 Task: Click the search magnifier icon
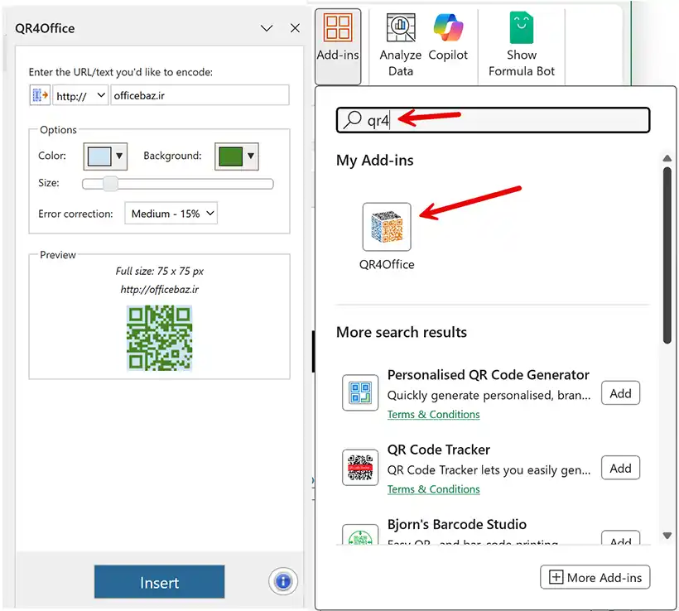(x=353, y=120)
